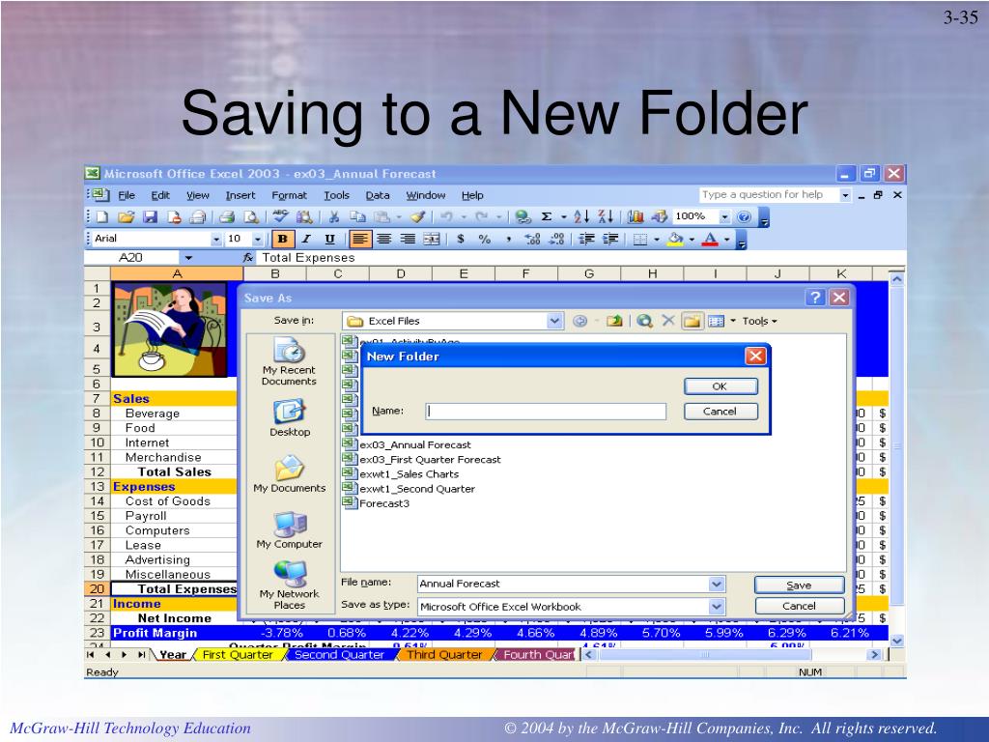Click Cancel in the New Folder dialog
The width and height of the screenshot is (989, 742).
(721, 412)
